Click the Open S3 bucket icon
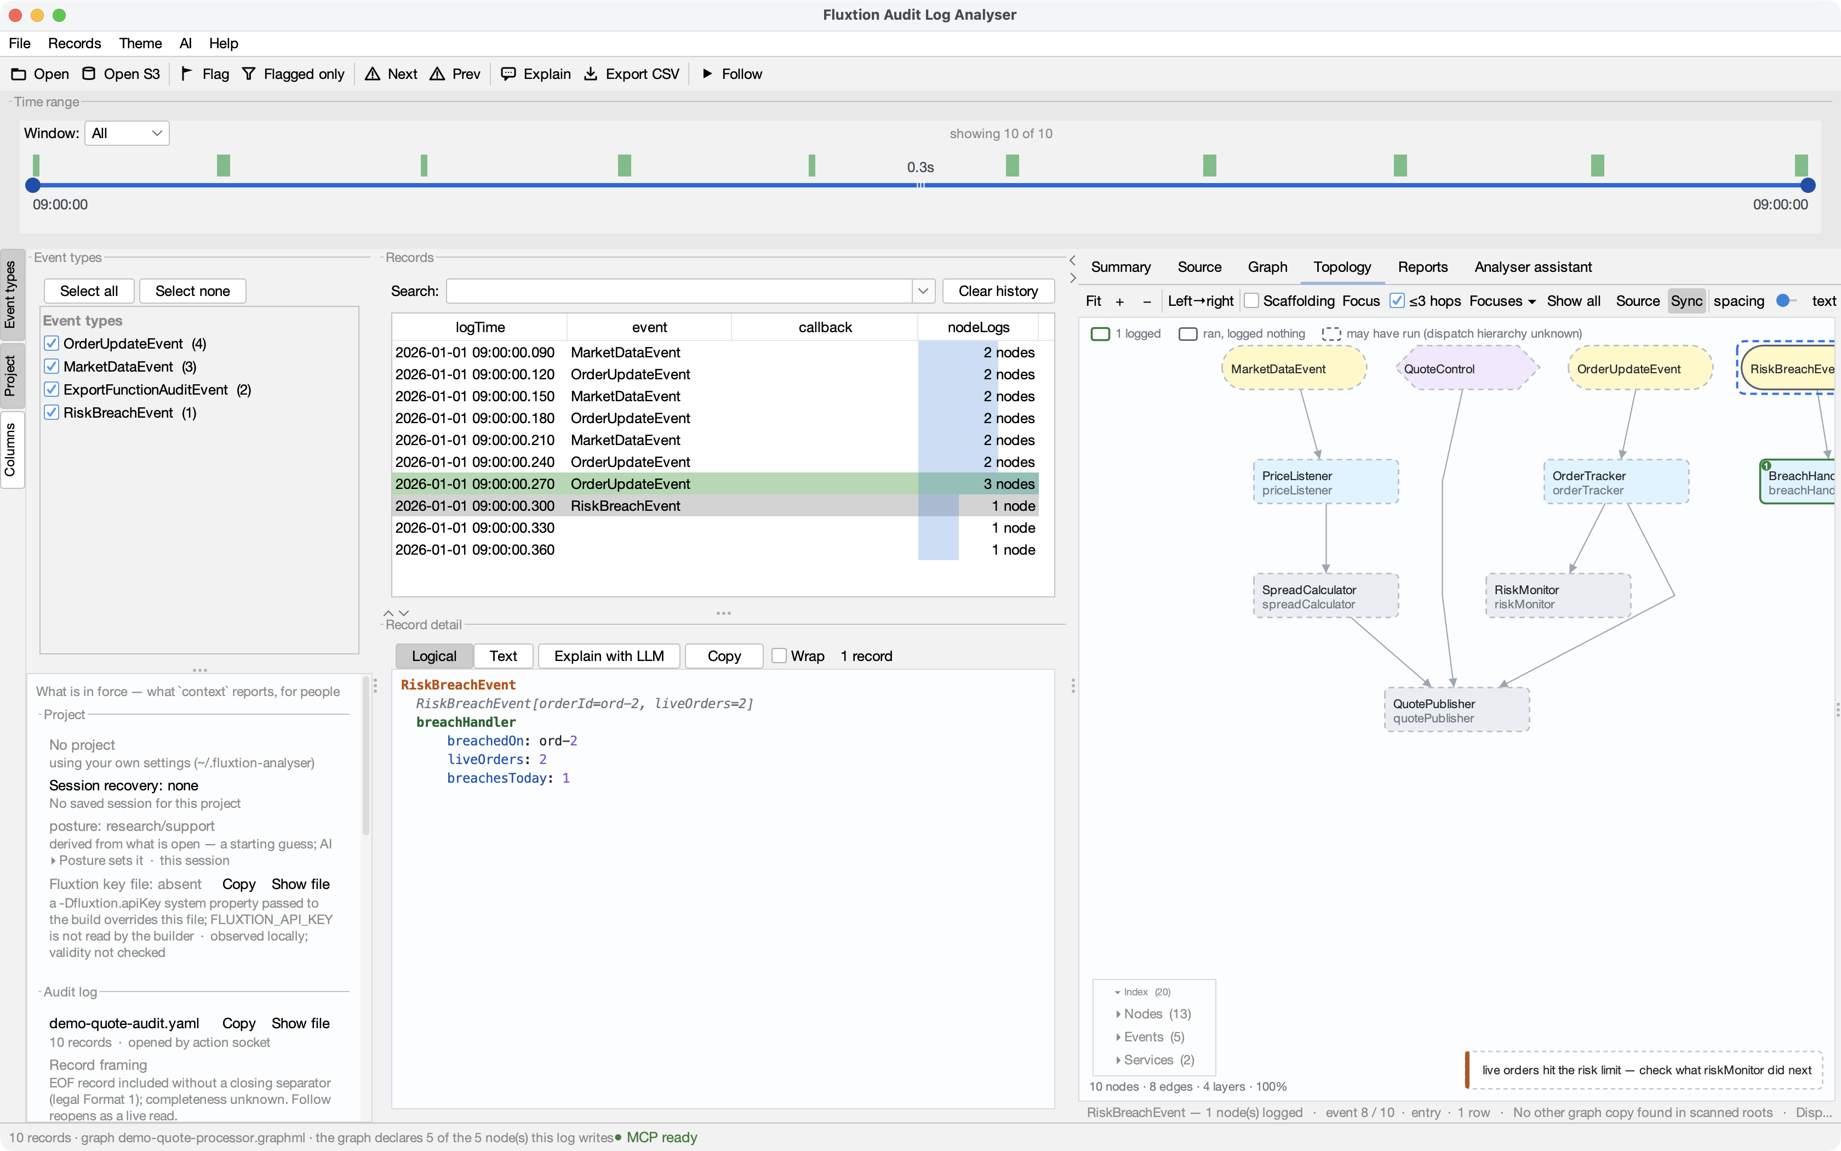 [x=89, y=74]
